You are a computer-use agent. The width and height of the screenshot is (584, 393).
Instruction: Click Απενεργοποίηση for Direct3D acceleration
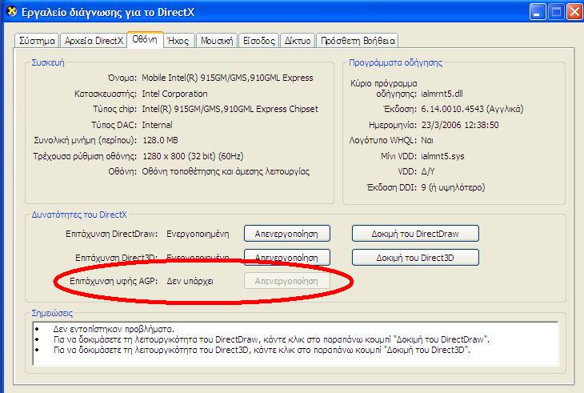(286, 258)
